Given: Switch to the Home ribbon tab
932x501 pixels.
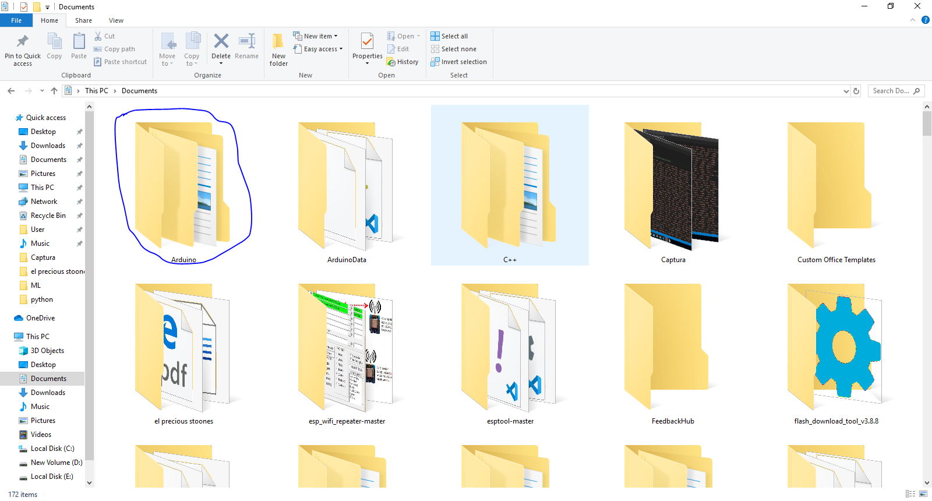Looking at the screenshot, I should [x=50, y=20].
